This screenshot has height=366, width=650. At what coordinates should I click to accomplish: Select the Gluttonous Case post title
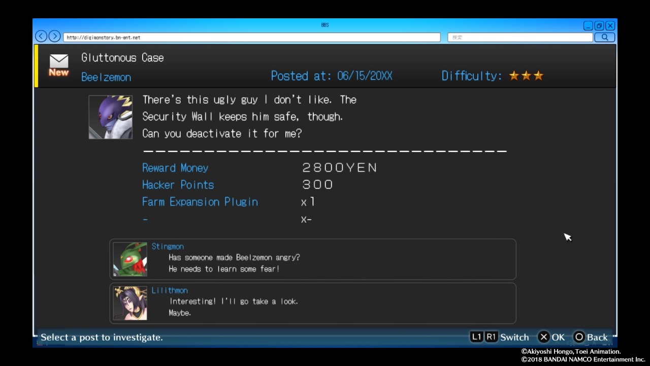[x=122, y=57]
